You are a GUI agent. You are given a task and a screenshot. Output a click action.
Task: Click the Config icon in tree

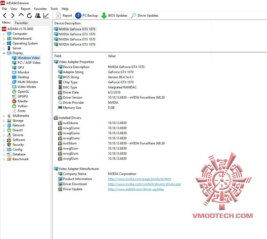tap(9, 150)
